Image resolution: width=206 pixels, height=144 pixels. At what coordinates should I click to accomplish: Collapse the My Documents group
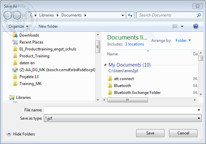pos(105,65)
